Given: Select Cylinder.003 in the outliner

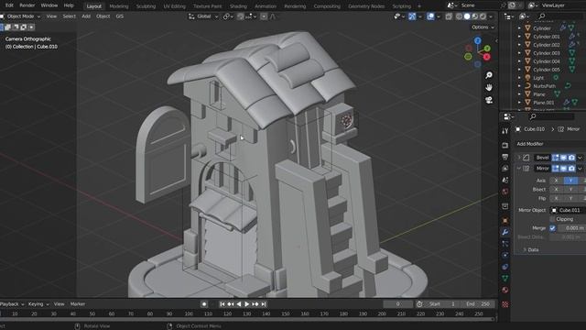Looking at the screenshot, I should coord(546,53).
